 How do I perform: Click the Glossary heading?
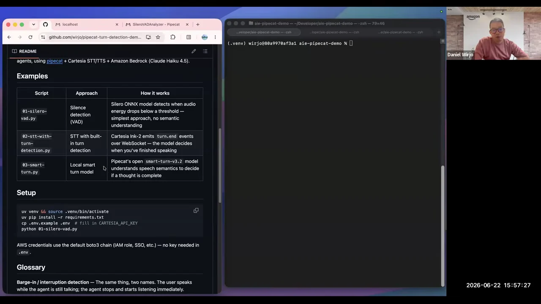[31, 267]
